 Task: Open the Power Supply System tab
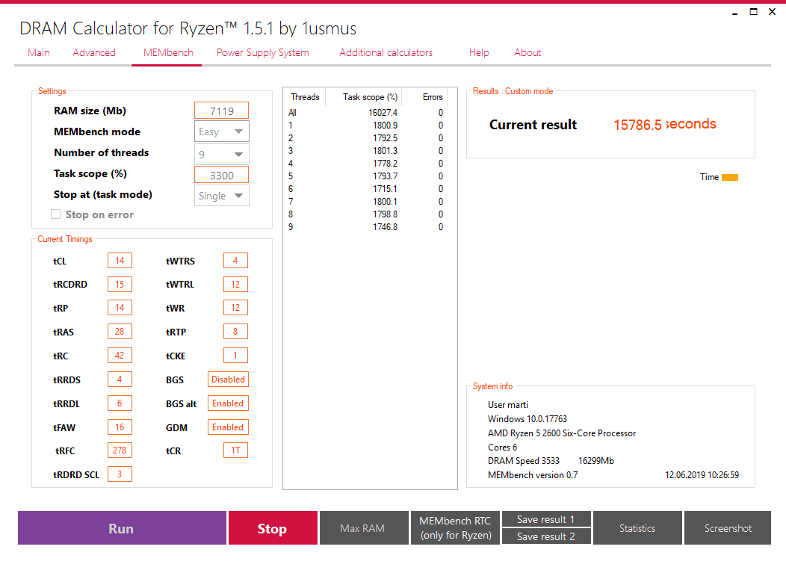(x=263, y=52)
